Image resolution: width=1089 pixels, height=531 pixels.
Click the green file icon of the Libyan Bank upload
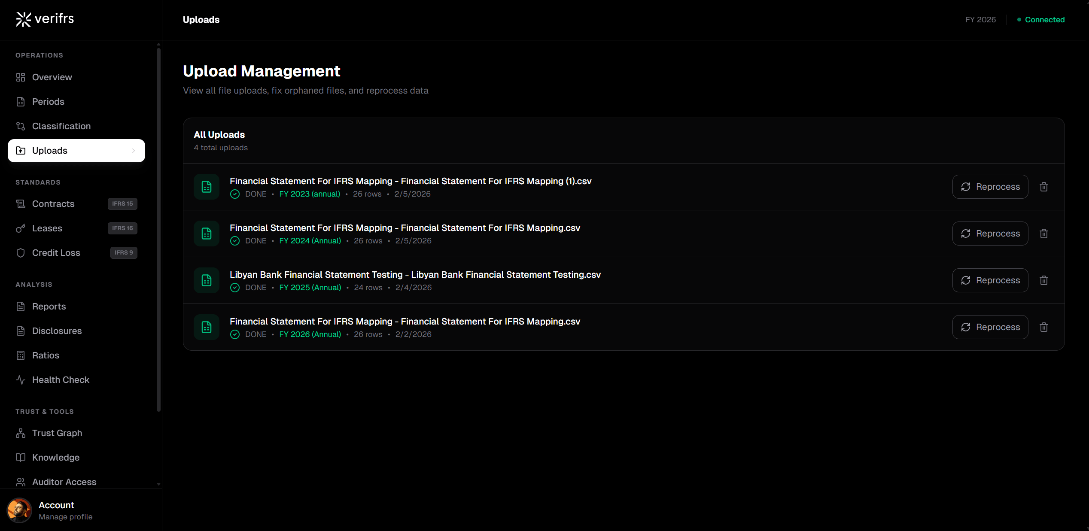tap(207, 280)
